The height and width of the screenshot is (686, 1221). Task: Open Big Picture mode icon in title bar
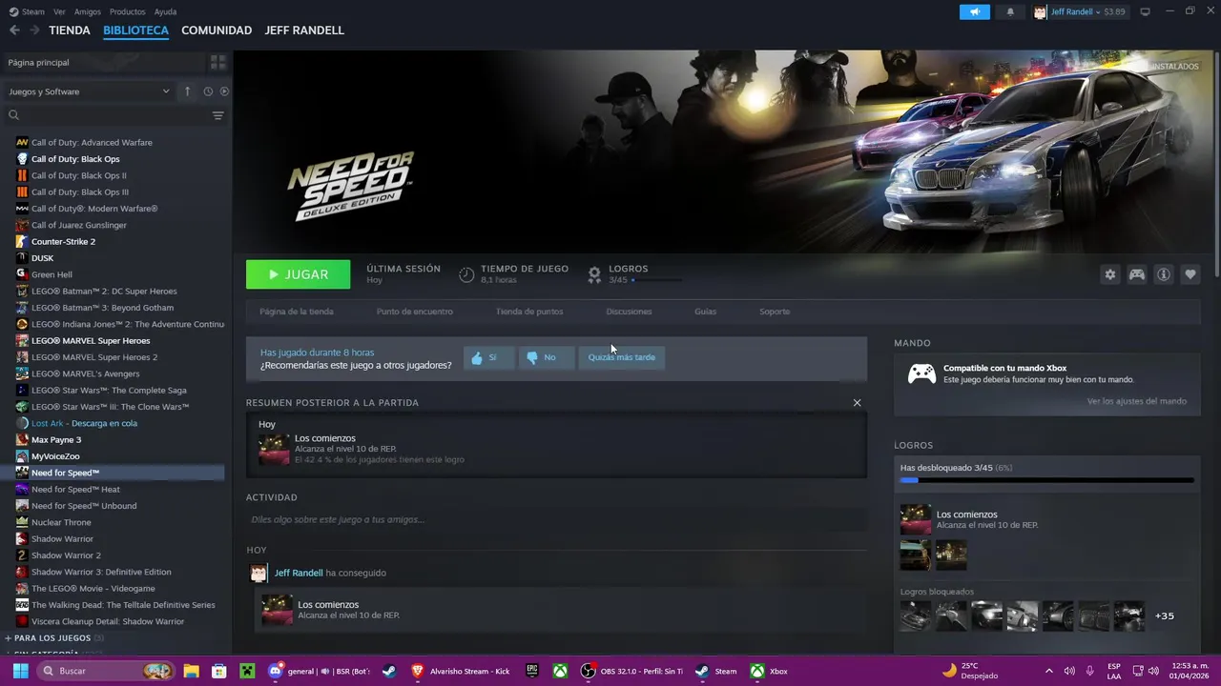[x=1145, y=12]
